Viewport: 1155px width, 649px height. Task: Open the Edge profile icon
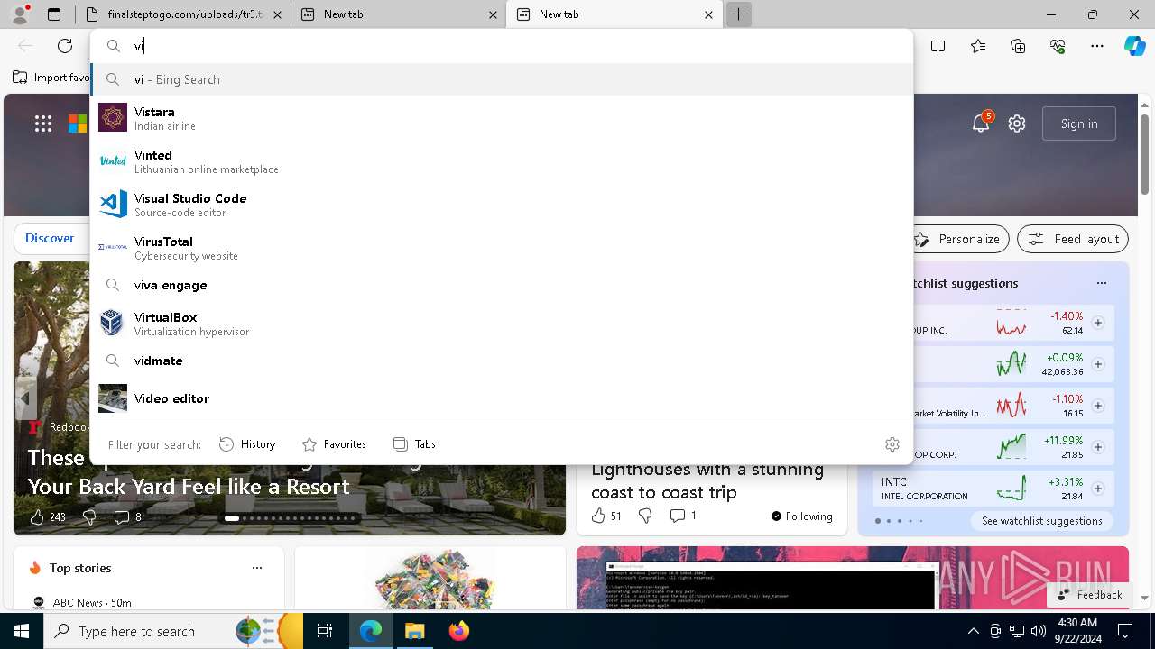pos(20,14)
